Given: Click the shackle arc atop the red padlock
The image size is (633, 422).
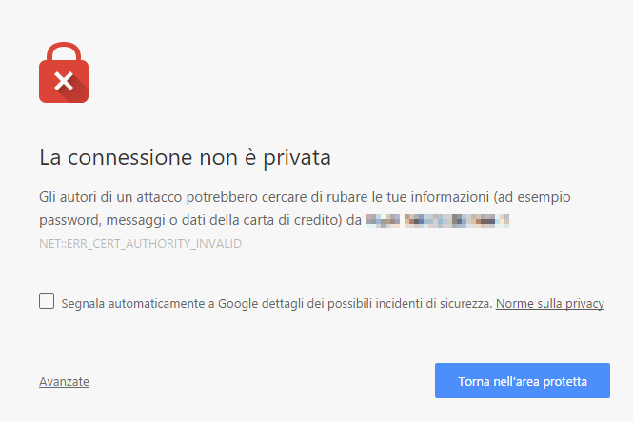Looking at the screenshot, I should 64,51.
